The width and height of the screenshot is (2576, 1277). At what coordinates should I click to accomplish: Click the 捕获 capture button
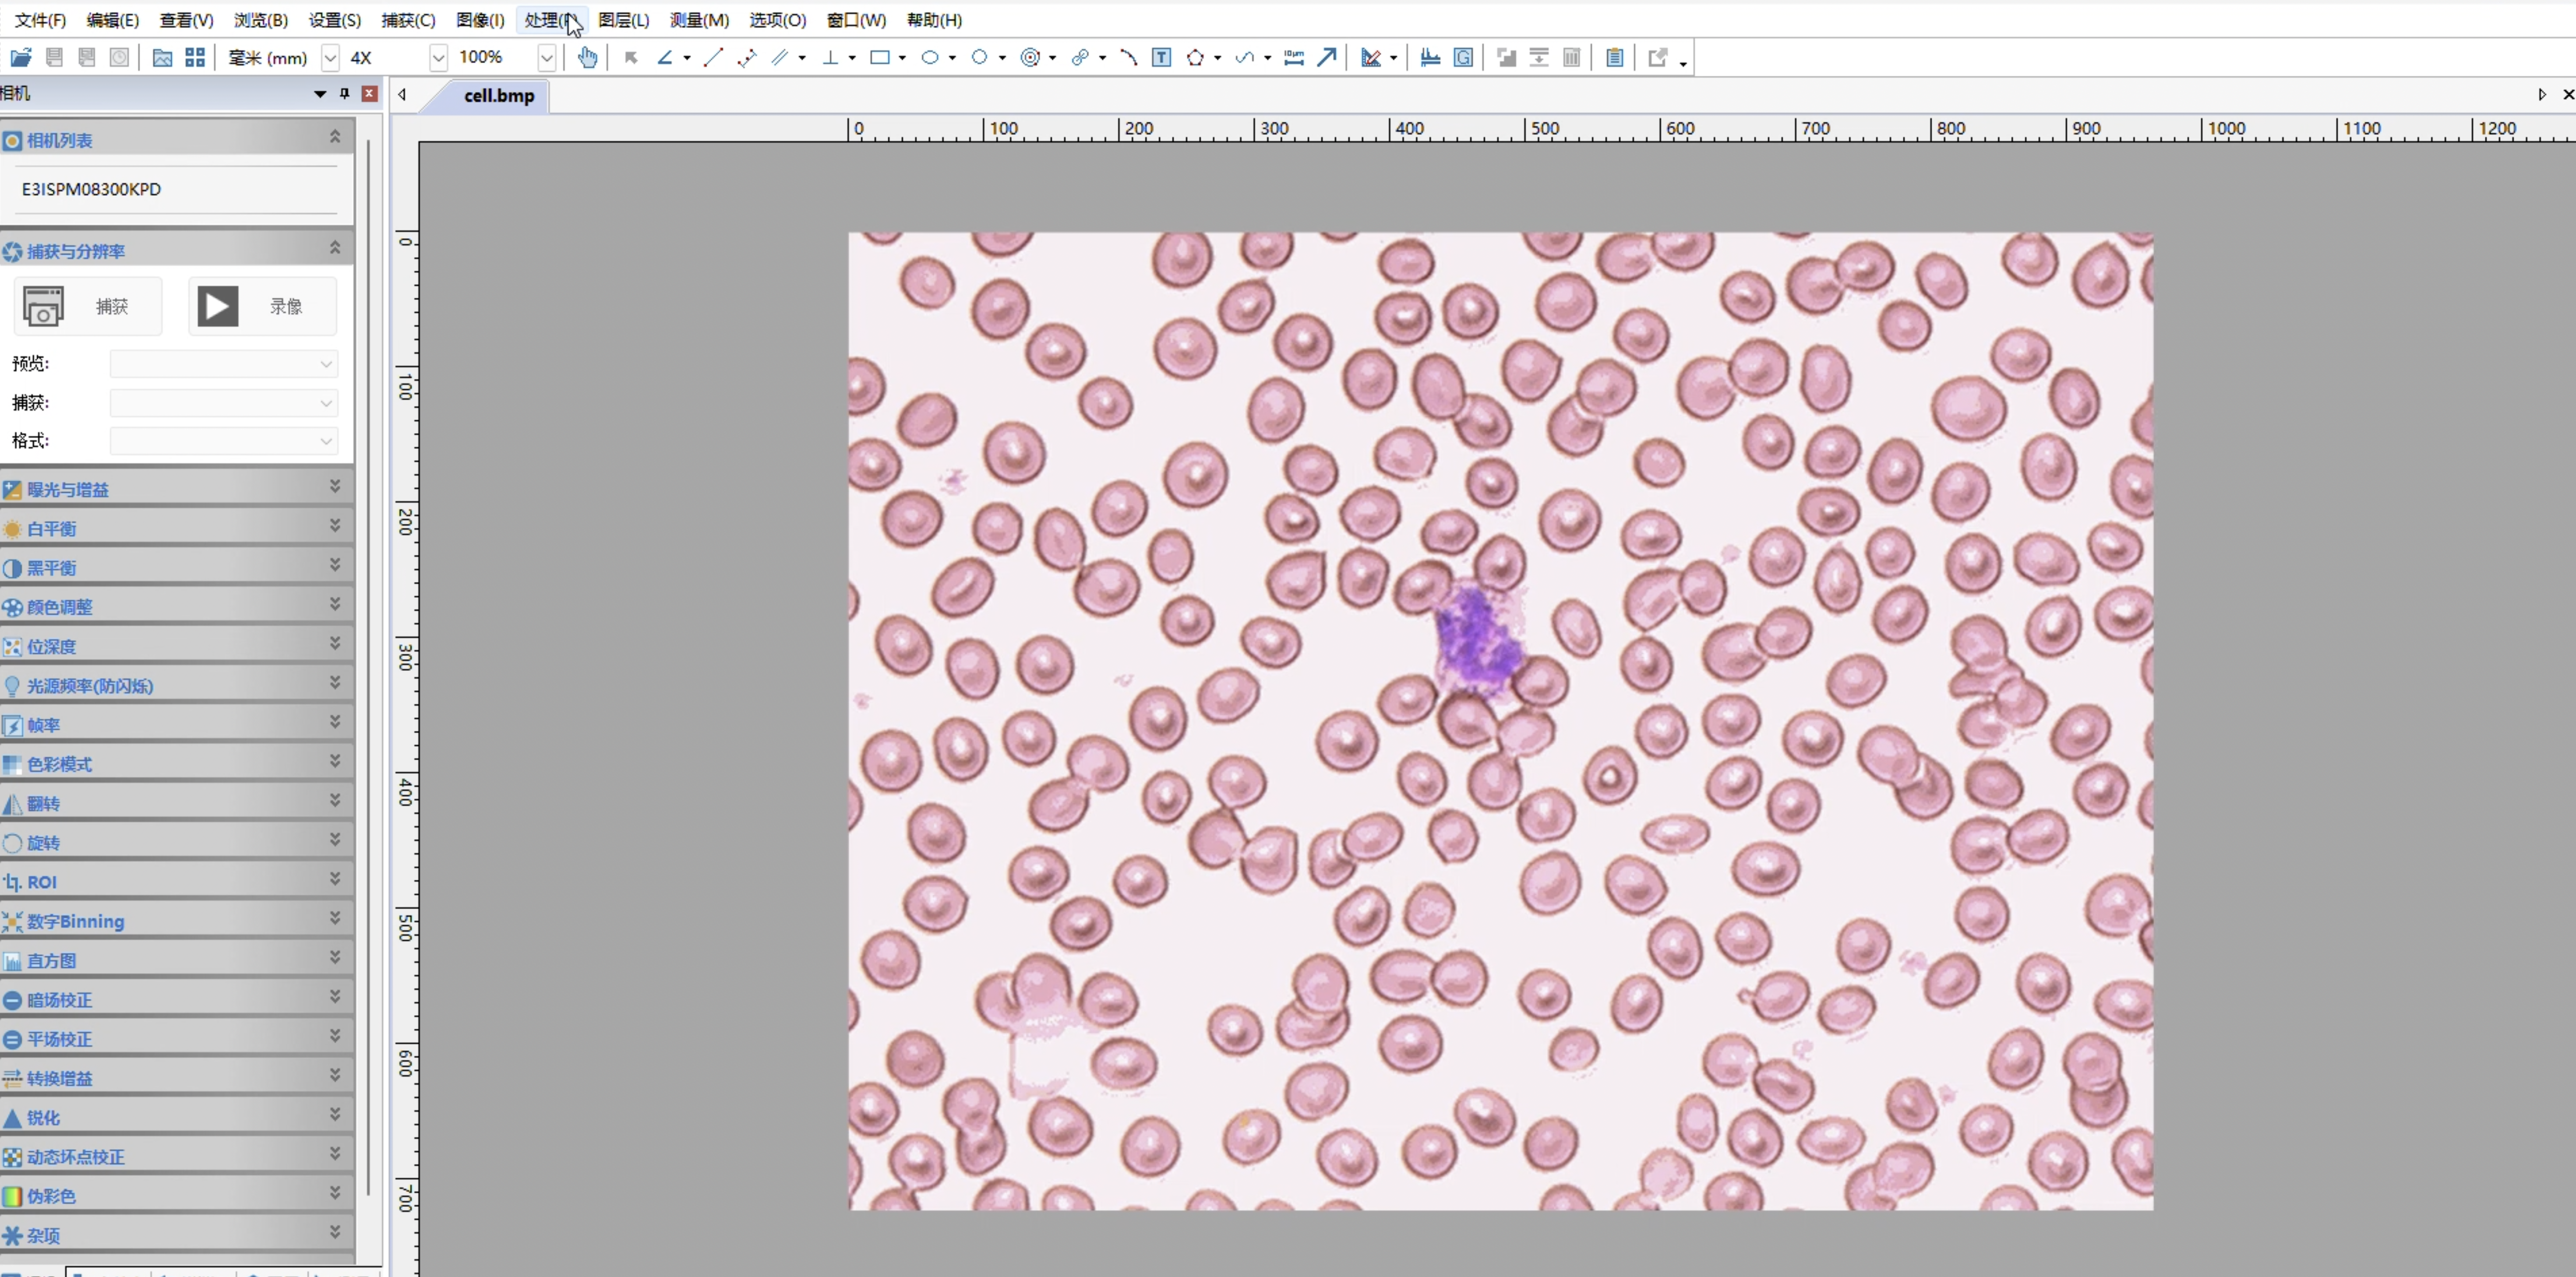87,306
